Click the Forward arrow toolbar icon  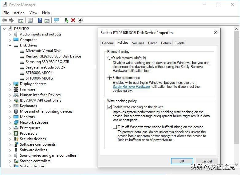pyautogui.click(x=11, y=20)
